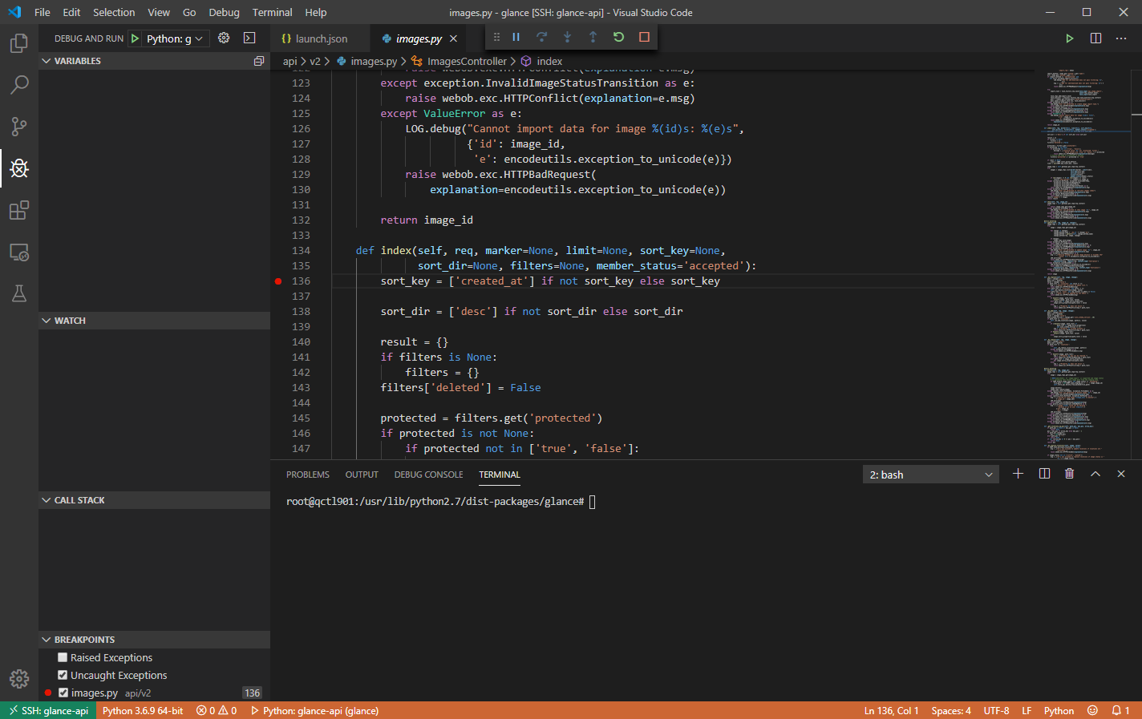This screenshot has width=1142, height=719.
Task: Close the terminal panel
Action: click(x=1121, y=474)
